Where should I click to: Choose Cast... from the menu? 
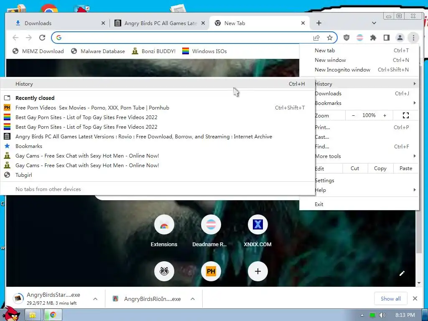[366, 137]
